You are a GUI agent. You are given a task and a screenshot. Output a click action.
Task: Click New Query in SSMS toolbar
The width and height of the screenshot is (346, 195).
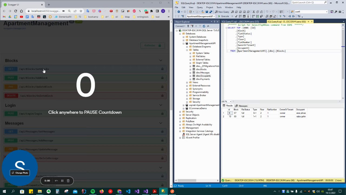(x=222, y=12)
